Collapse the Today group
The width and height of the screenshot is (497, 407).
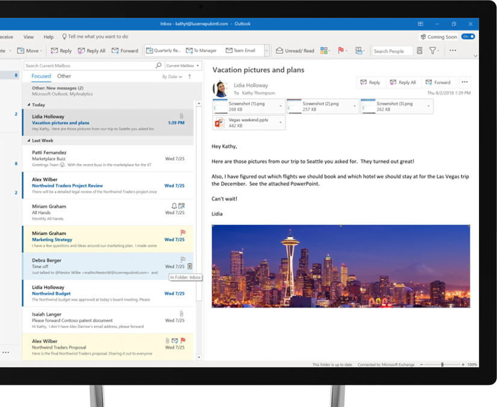(x=29, y=104)
